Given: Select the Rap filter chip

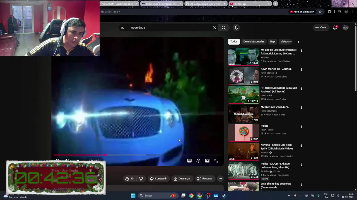Looking at the screenshot, I should [x=272, y=42].
